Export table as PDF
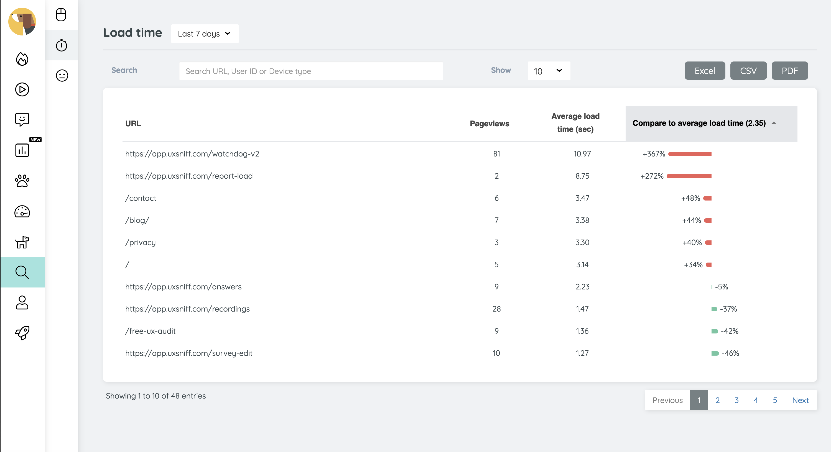This screenshot has width=831, height=452. (x=790, y=71)
